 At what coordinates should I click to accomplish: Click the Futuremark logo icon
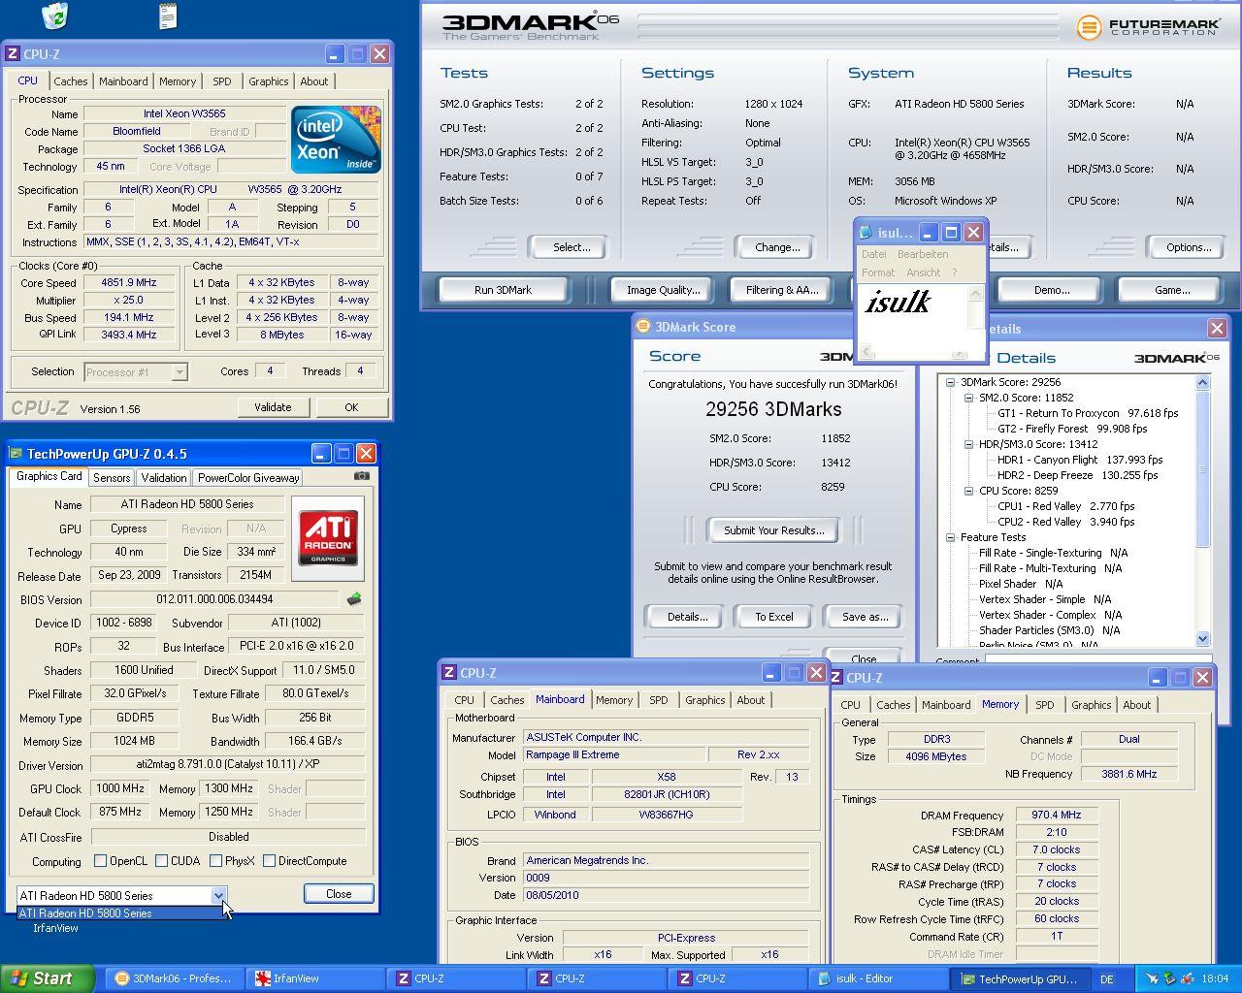(1089, 27)
